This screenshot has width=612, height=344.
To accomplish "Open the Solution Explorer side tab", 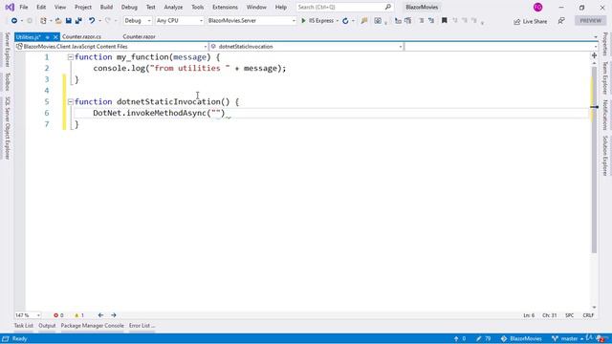I will 605,155.
